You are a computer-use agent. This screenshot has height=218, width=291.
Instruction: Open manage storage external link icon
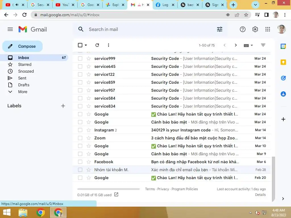point(116,194)
